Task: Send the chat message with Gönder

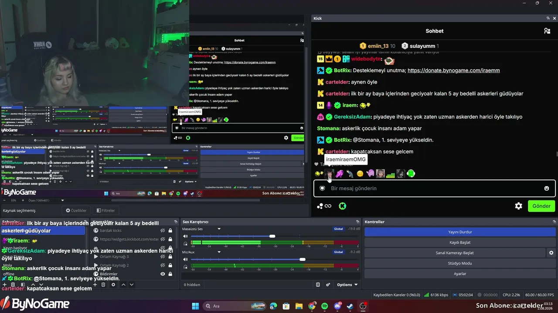Action: [541, 206]
